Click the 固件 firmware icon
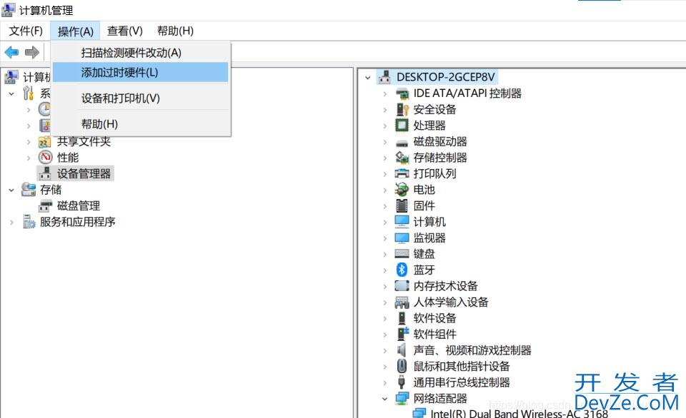The image size is (686, 418). pos(402,205)
